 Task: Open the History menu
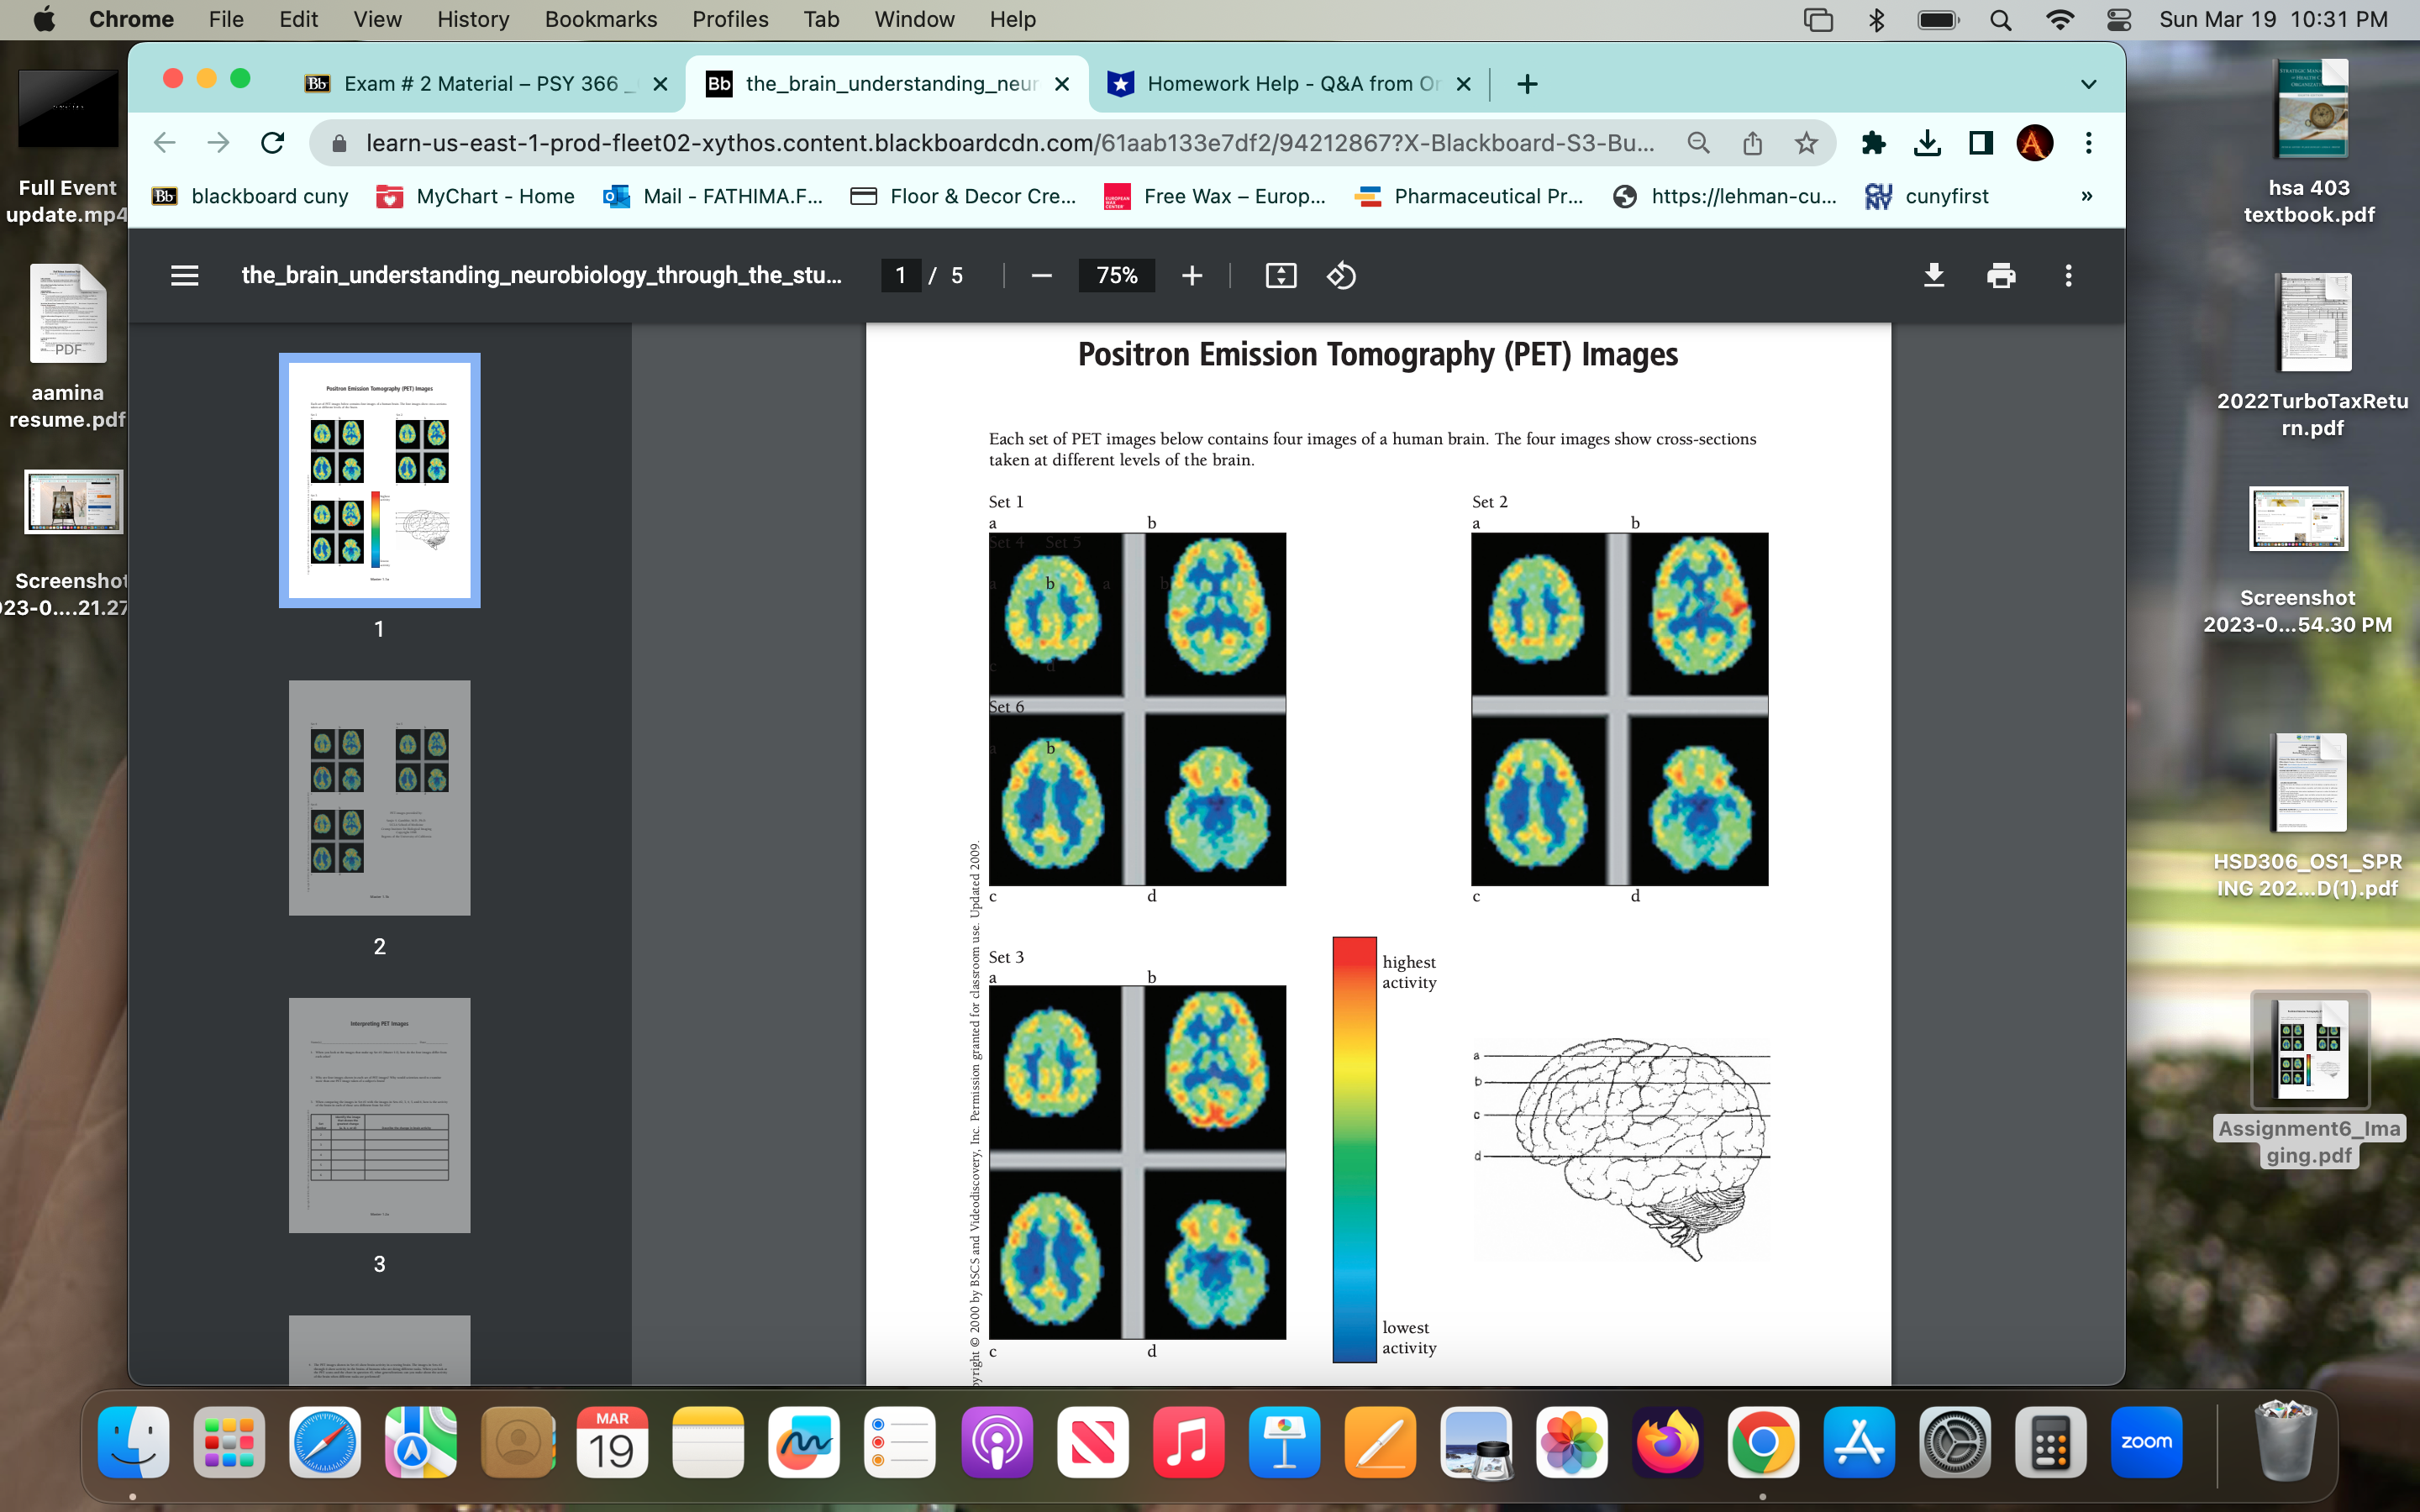[472, 19]
